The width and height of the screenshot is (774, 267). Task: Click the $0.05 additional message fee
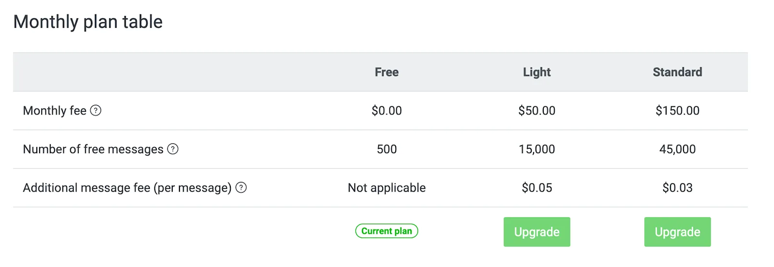click(x=536, y=188)
